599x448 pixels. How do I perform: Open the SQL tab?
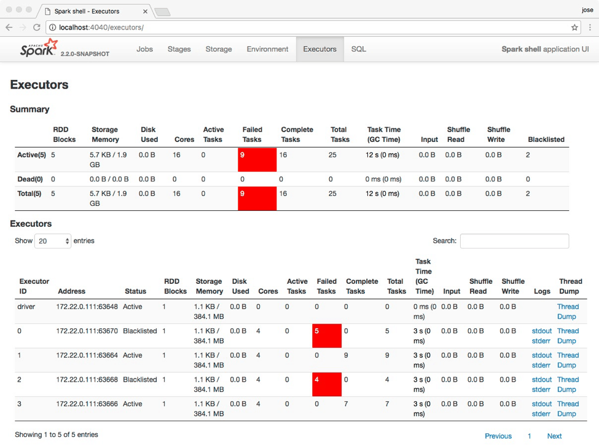(x=358, y=49)
